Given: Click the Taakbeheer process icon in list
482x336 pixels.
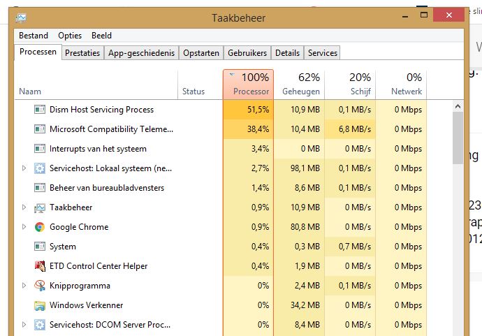Looking at the screenshot, I should [40, 207].
